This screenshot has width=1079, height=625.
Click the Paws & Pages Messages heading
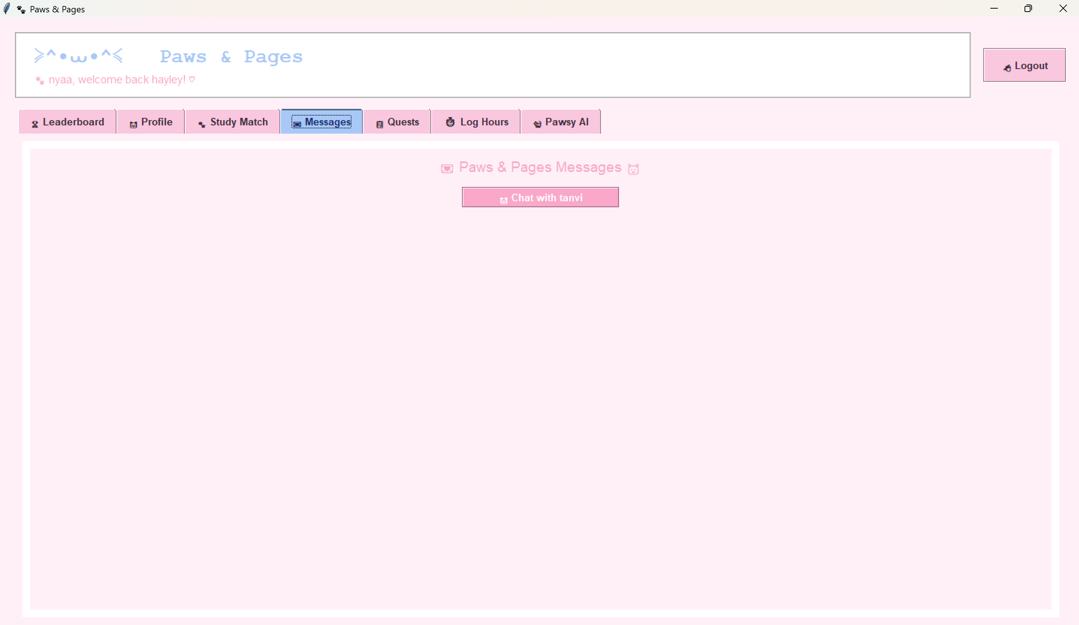540,167
